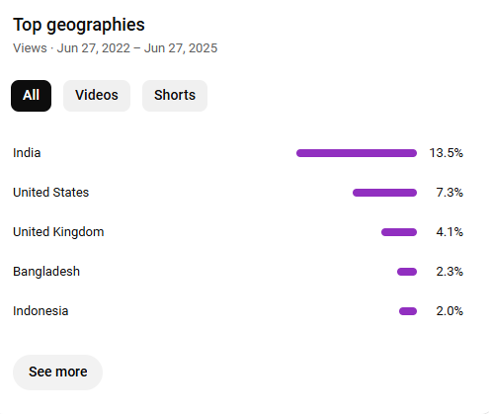Click the Bangladesh country label
Viewport: 489px width, 414px height.
[x=46, y=272]
